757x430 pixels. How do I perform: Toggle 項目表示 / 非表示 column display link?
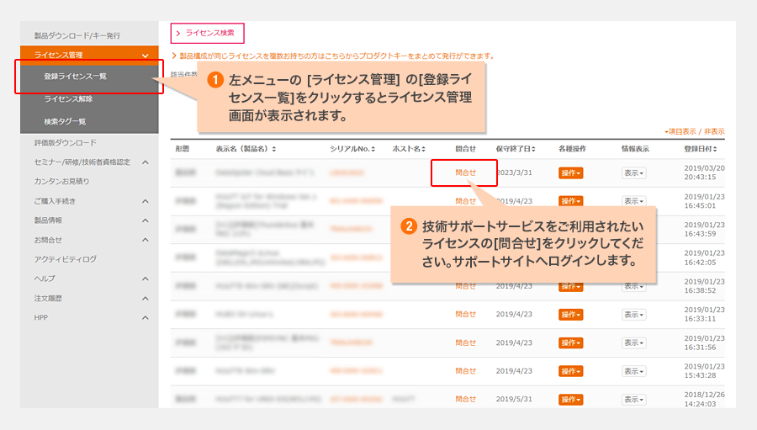pos(694,131)
